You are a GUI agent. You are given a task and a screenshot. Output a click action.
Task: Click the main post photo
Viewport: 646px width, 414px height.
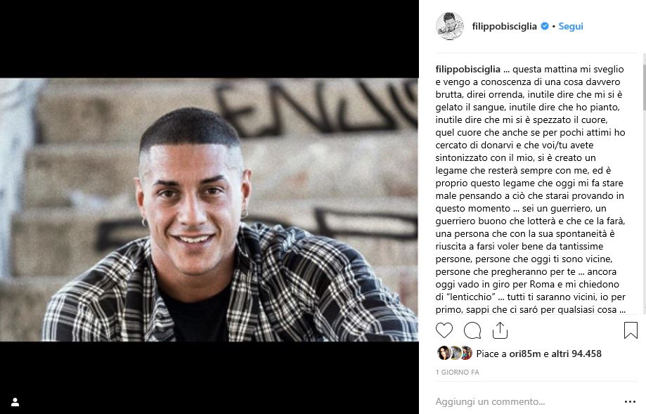(x=209, y=209)
